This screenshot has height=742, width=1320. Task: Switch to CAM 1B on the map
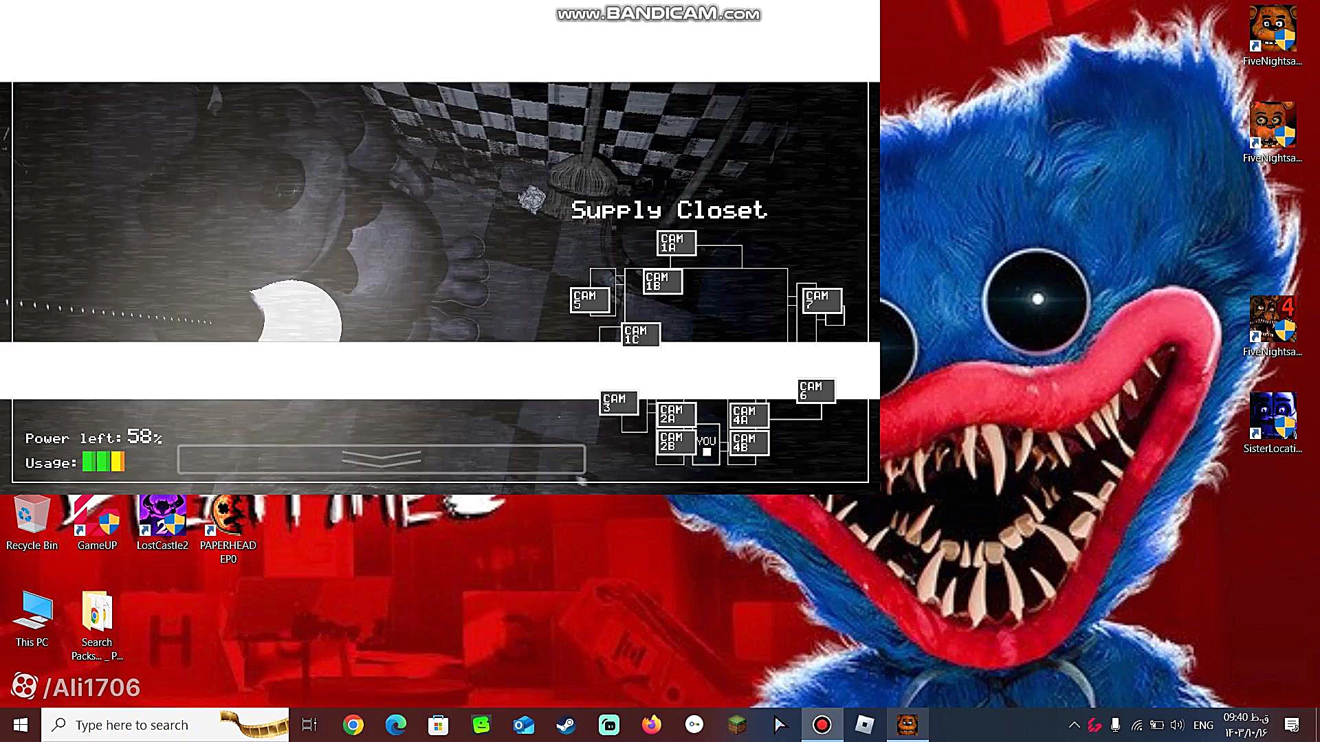pos(663,281)
